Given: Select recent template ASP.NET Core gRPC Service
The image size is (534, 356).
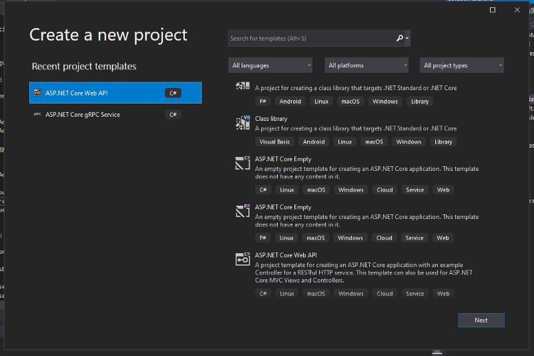Looking at the screenshot, I should click(83, 115).
